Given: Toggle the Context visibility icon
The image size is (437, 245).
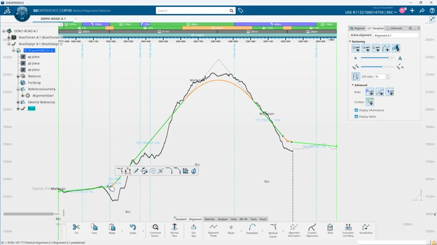Looking at the screenshot, I should click(370, 102).
